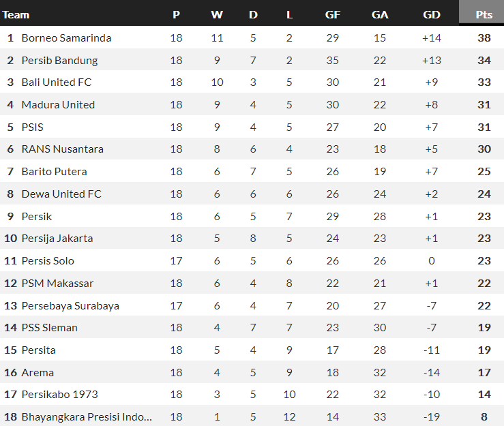Click RANS Nusantara team link
Screen dimensions: 504x426
point(63,149)
